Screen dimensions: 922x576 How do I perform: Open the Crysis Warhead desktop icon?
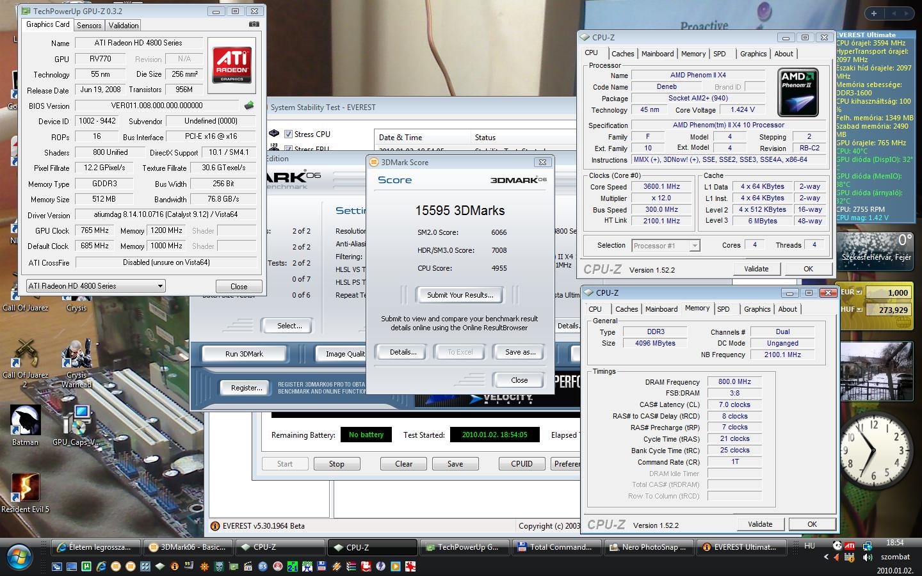pos(76,362)
